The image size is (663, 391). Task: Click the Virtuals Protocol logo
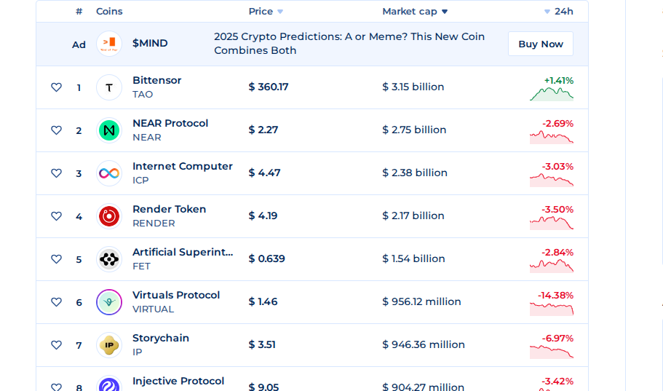(109, 302)
